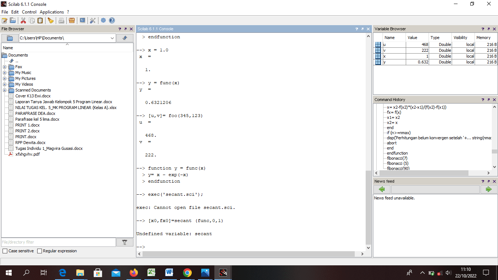Click the File/directory filter field
Viewport: 498px width, 280px height.
59,242
